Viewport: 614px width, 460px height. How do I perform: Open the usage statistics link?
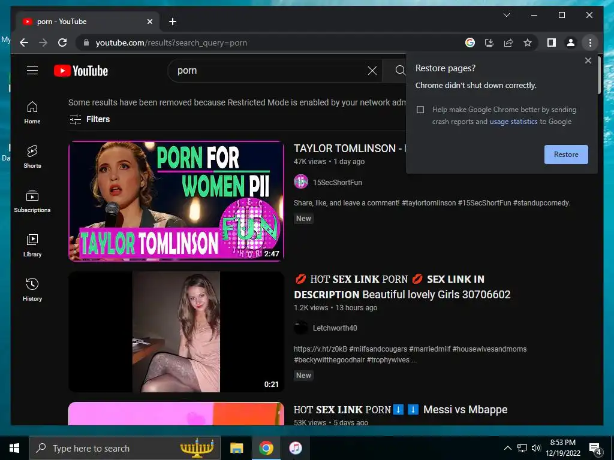[x=513, y=122]
